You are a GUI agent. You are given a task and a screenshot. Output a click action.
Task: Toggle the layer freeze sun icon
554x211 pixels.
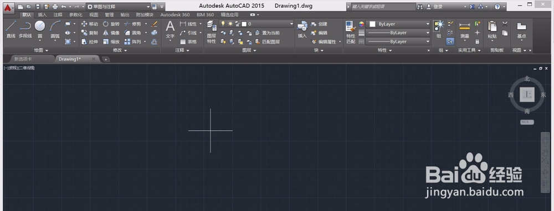(x=230, y=24)
